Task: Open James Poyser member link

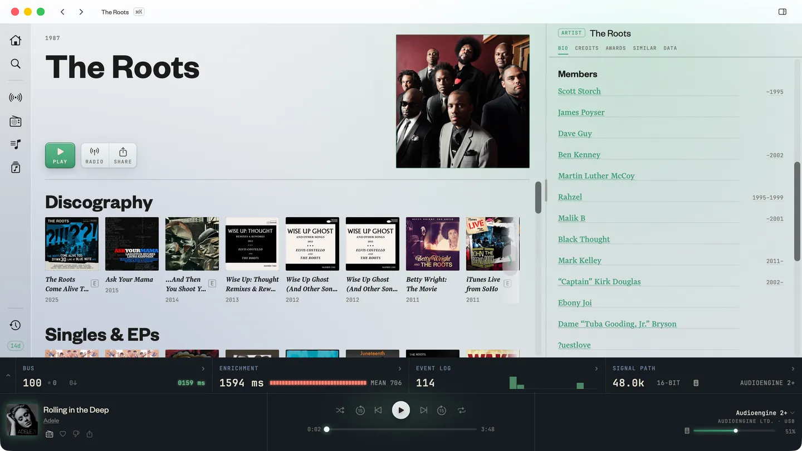Action: 581,112
